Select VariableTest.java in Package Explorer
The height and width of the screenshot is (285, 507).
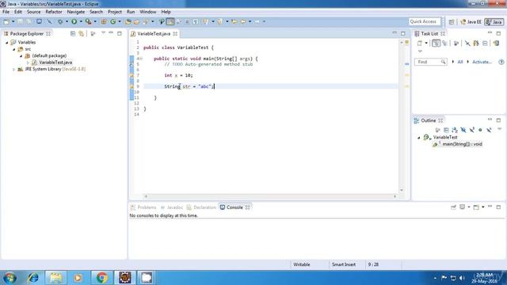pos(55,63)
